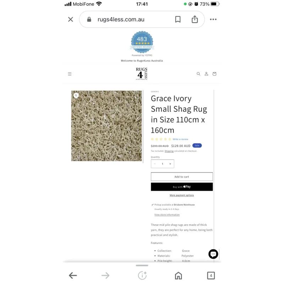Open the account login person icon
284x284 pixels.
pos(206,74)
